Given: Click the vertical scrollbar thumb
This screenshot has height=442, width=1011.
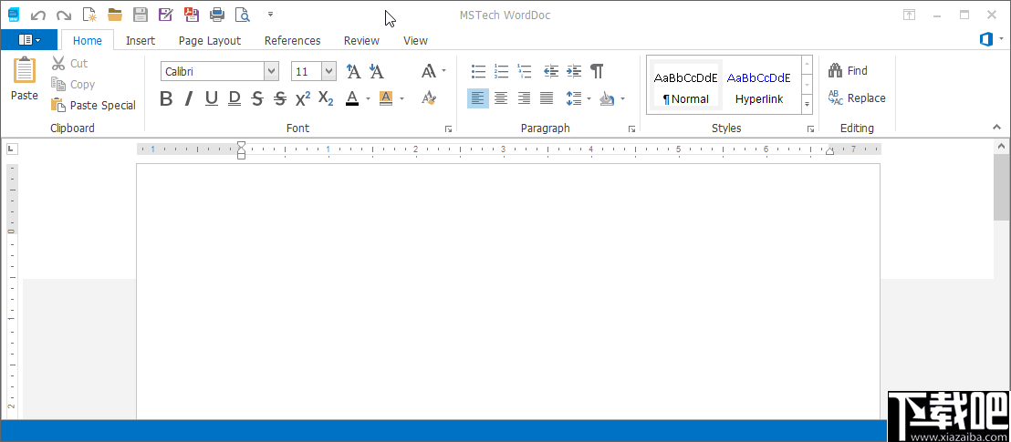Looking at the screenshot, I should click(1002, 187).
